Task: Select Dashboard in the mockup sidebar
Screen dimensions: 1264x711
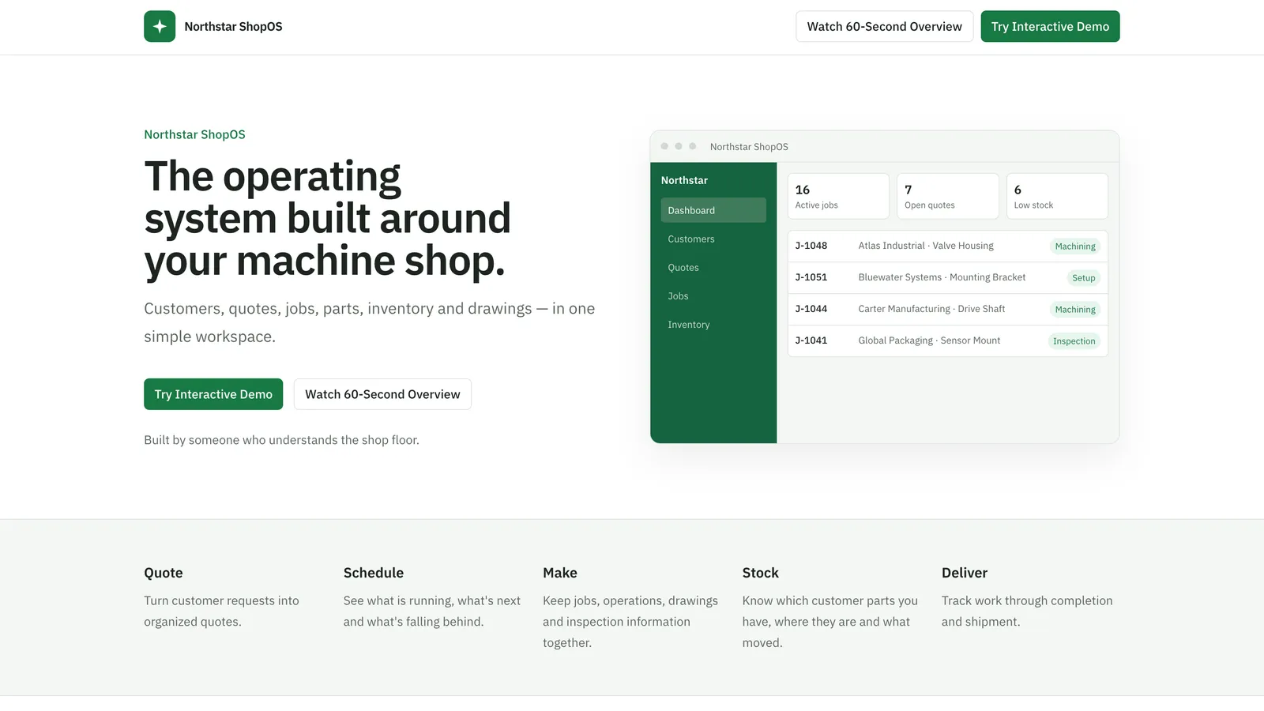Action: (713, 210)
